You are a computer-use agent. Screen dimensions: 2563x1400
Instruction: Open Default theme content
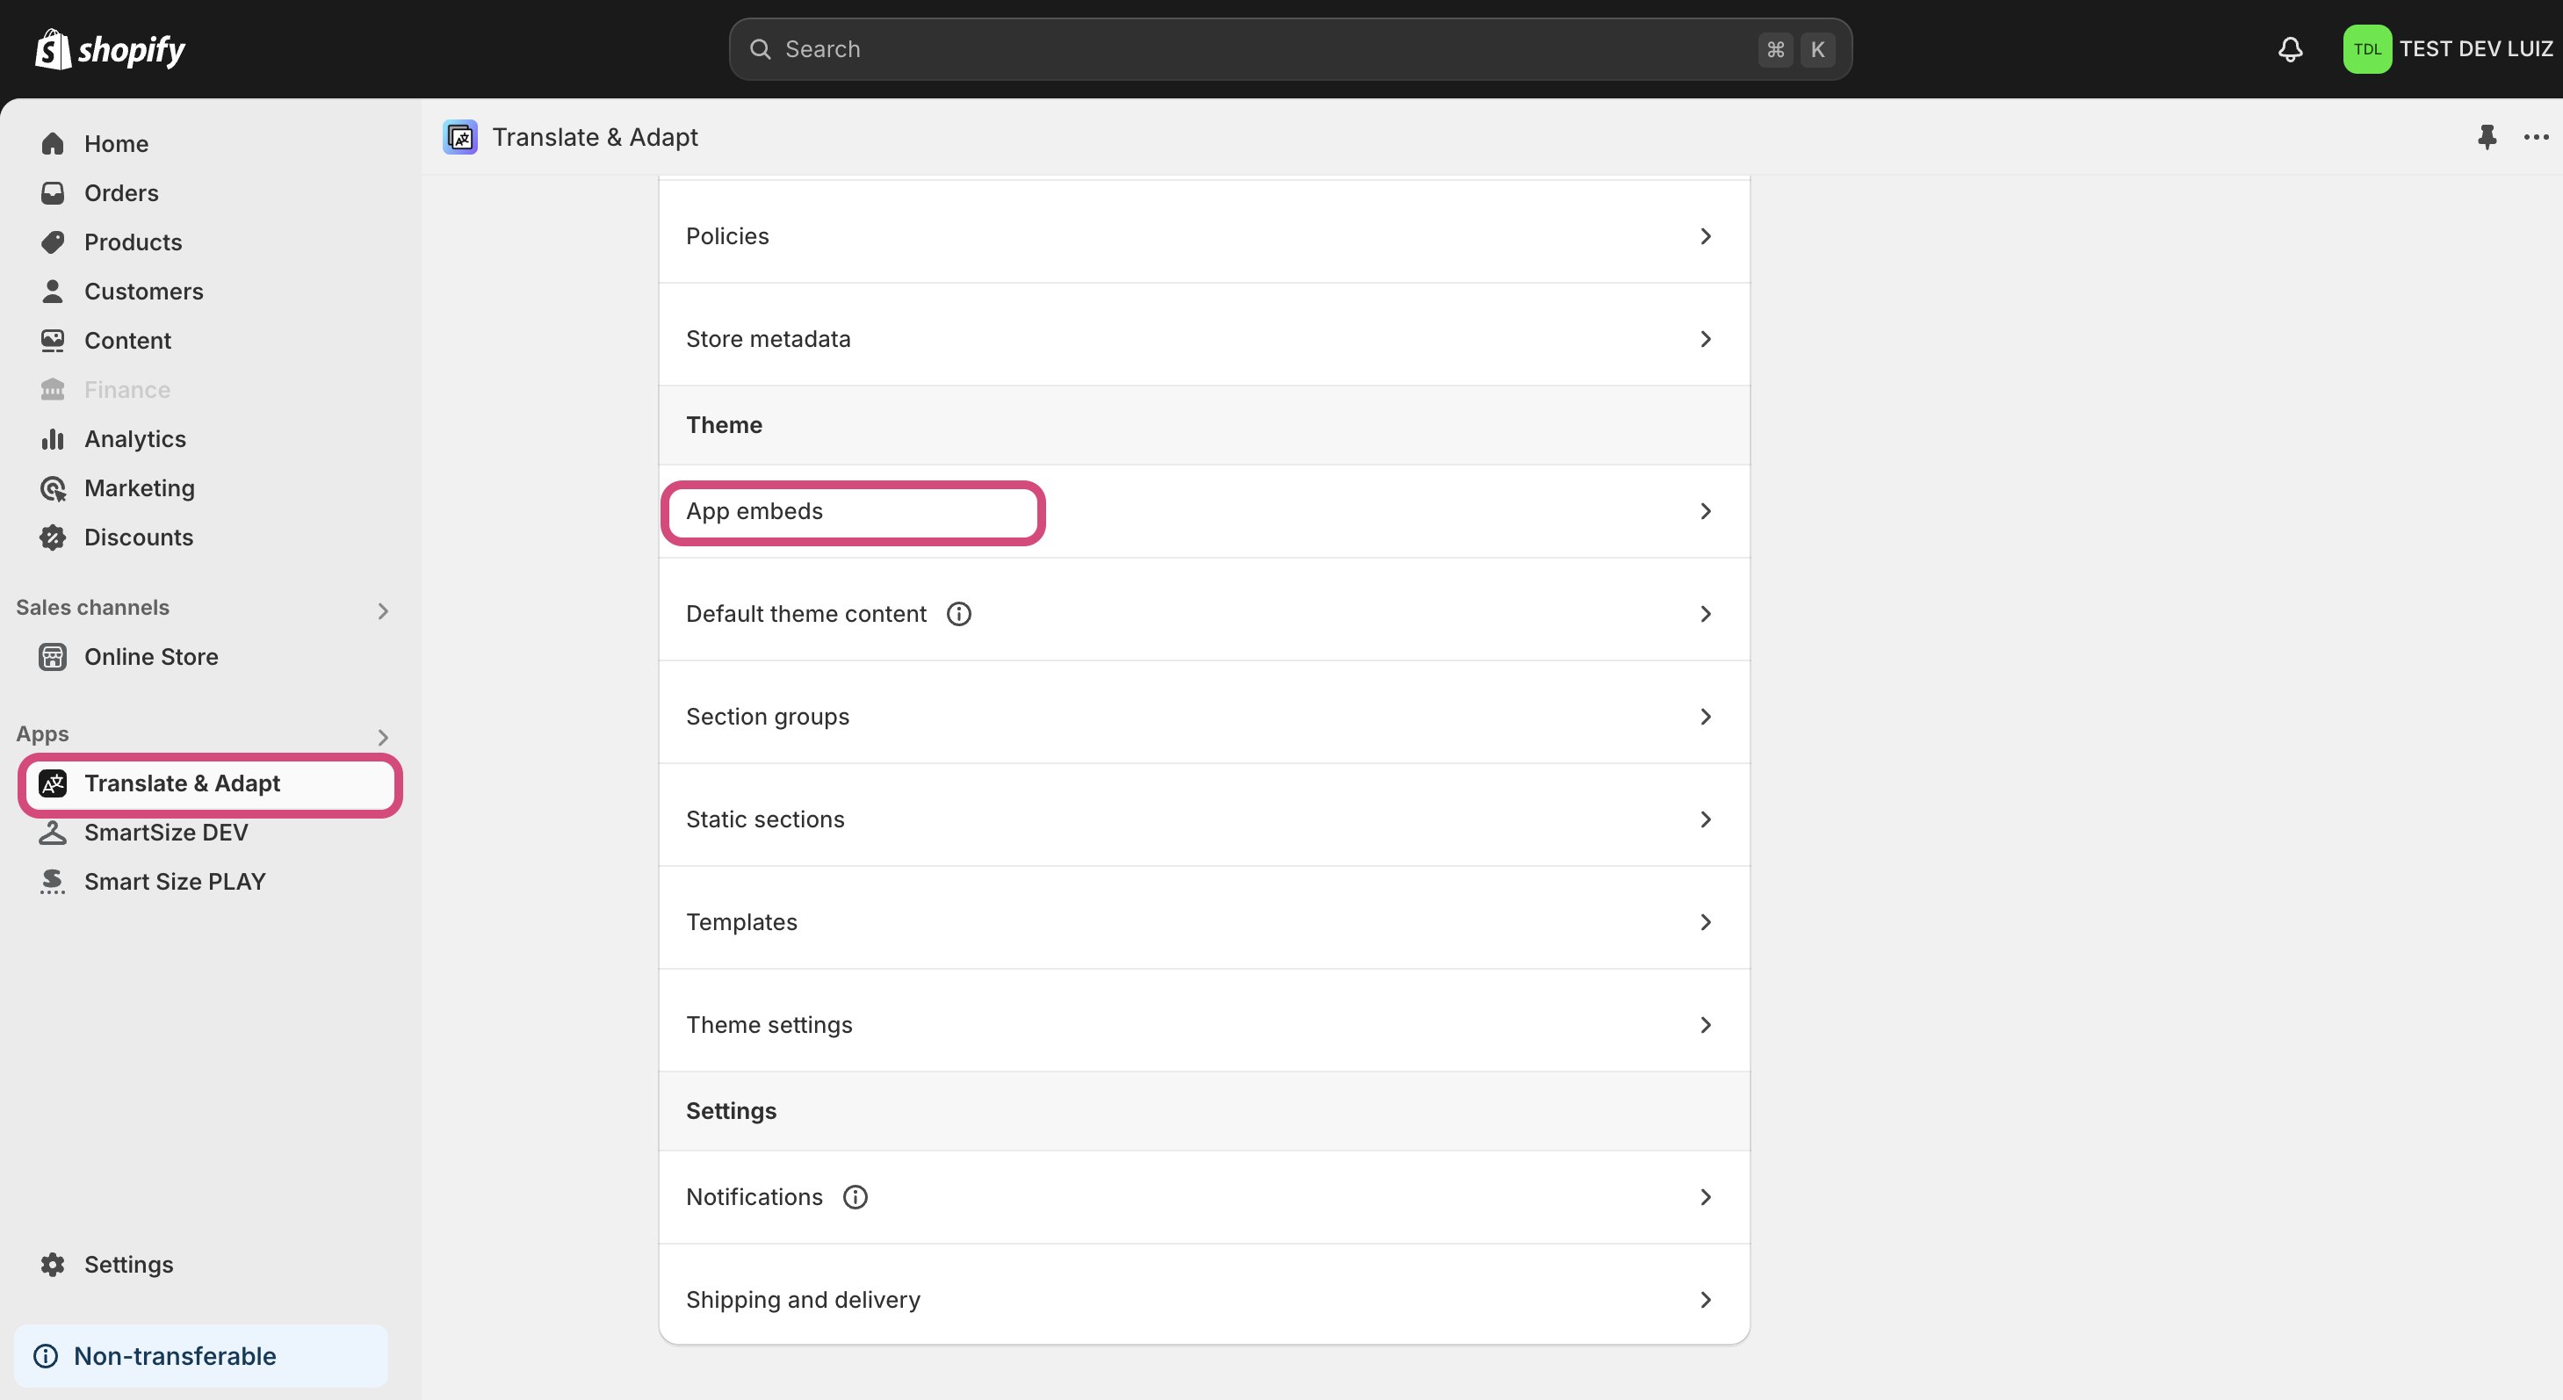pyautogui.click(x=1204, y=614)
